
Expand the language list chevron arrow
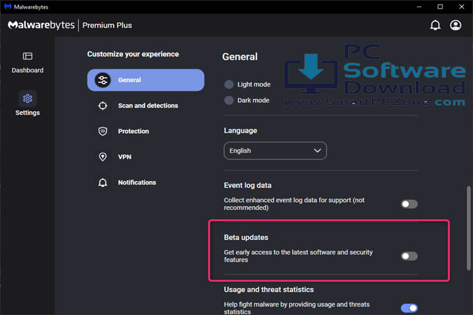click(317, 150)
